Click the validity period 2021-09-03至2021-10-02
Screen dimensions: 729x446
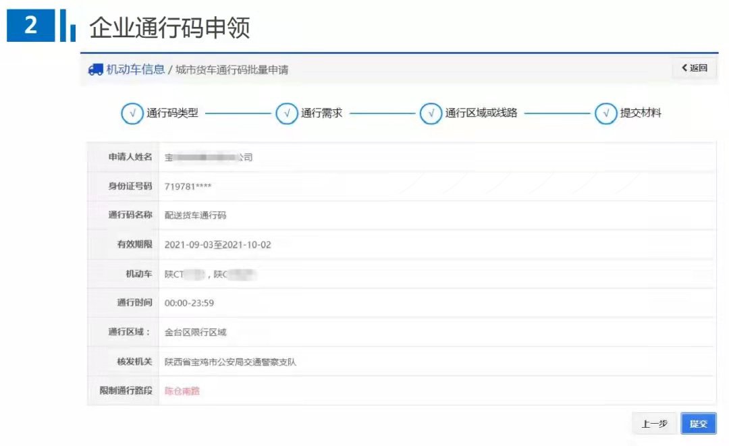pos(217,245)
